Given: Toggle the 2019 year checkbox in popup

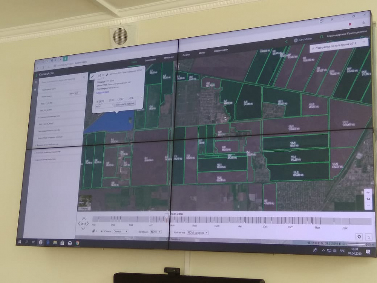Looking at the screenshot, I should [x=98, y=101].
